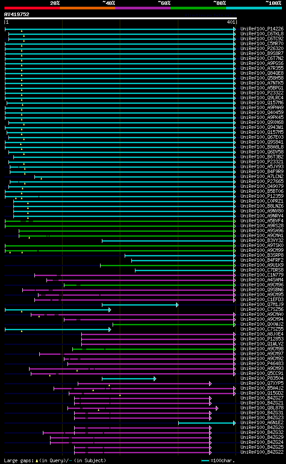
Task: Click the red 20% identity legend bar
Action: (x=32, y=8)
